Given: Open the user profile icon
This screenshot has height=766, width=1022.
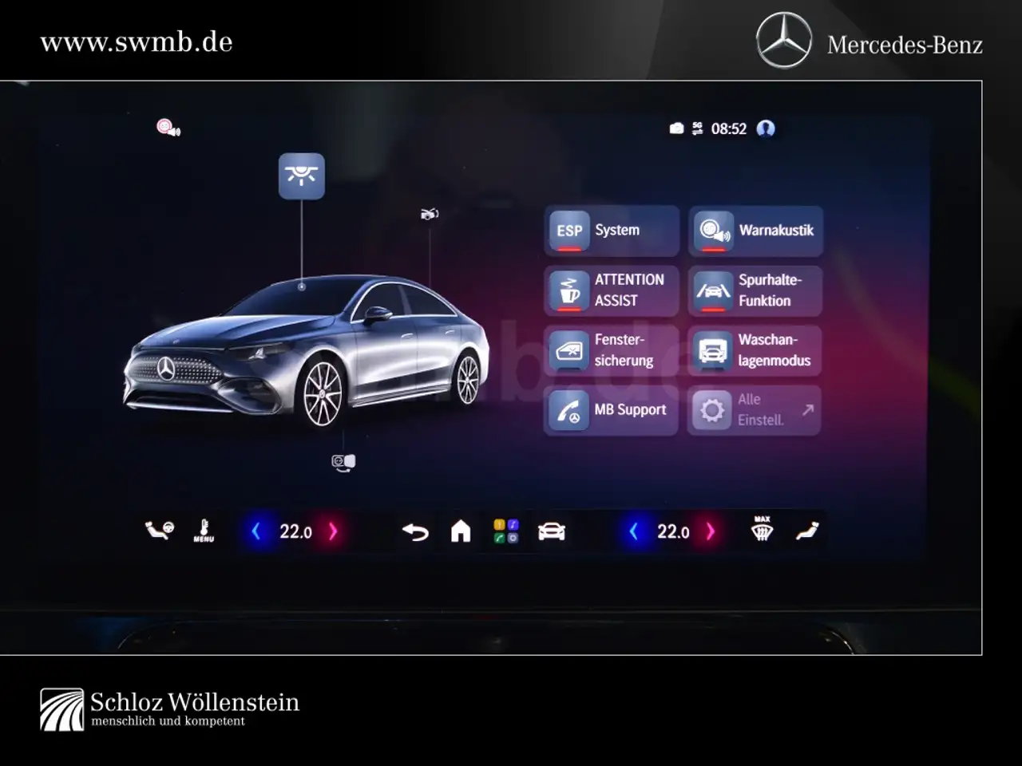Looking at the screenshot, I should point(766,128).
